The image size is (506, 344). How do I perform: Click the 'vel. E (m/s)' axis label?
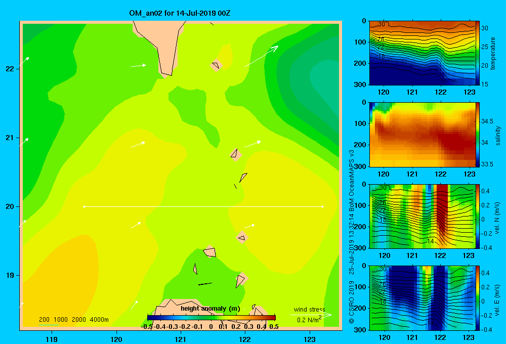497,299
